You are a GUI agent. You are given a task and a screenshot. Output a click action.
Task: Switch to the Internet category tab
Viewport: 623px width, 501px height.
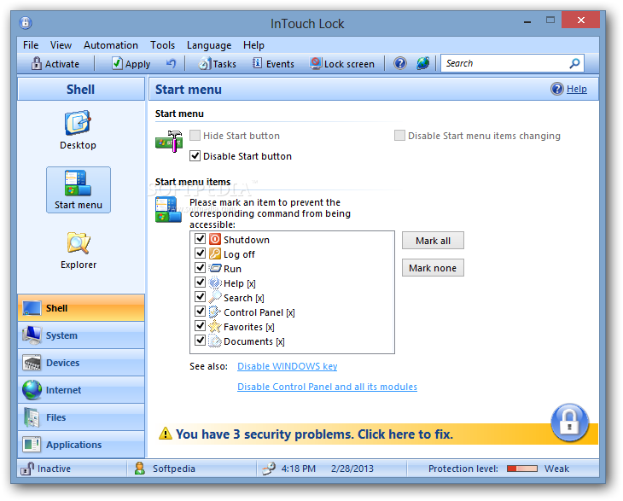[81, 390]
